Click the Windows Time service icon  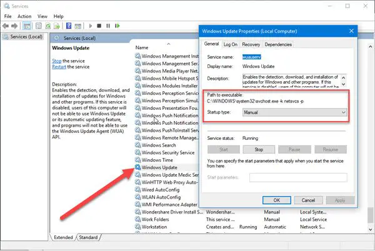137,160
